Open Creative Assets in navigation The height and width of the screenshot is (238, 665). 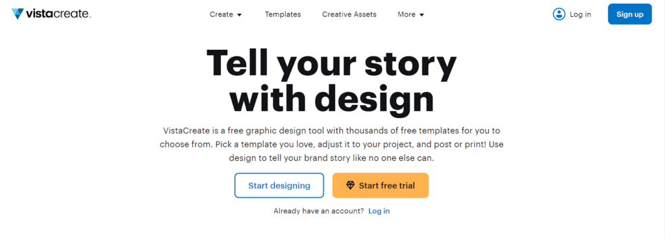349,14
